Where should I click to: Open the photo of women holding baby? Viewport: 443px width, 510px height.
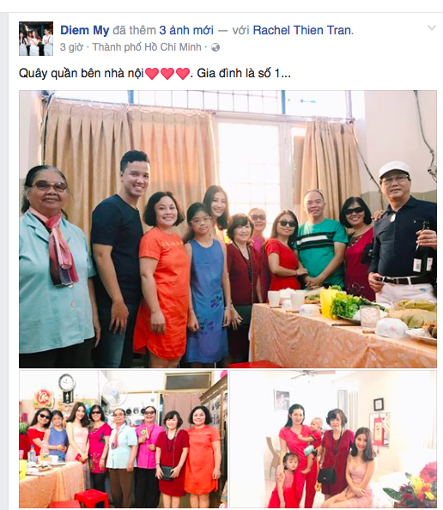(x=333, y=439)
